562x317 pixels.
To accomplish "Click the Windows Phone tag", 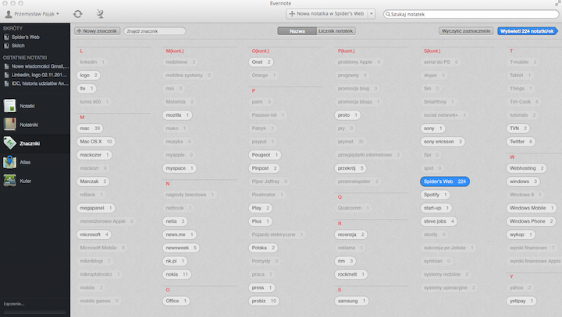I will point(532,221).
